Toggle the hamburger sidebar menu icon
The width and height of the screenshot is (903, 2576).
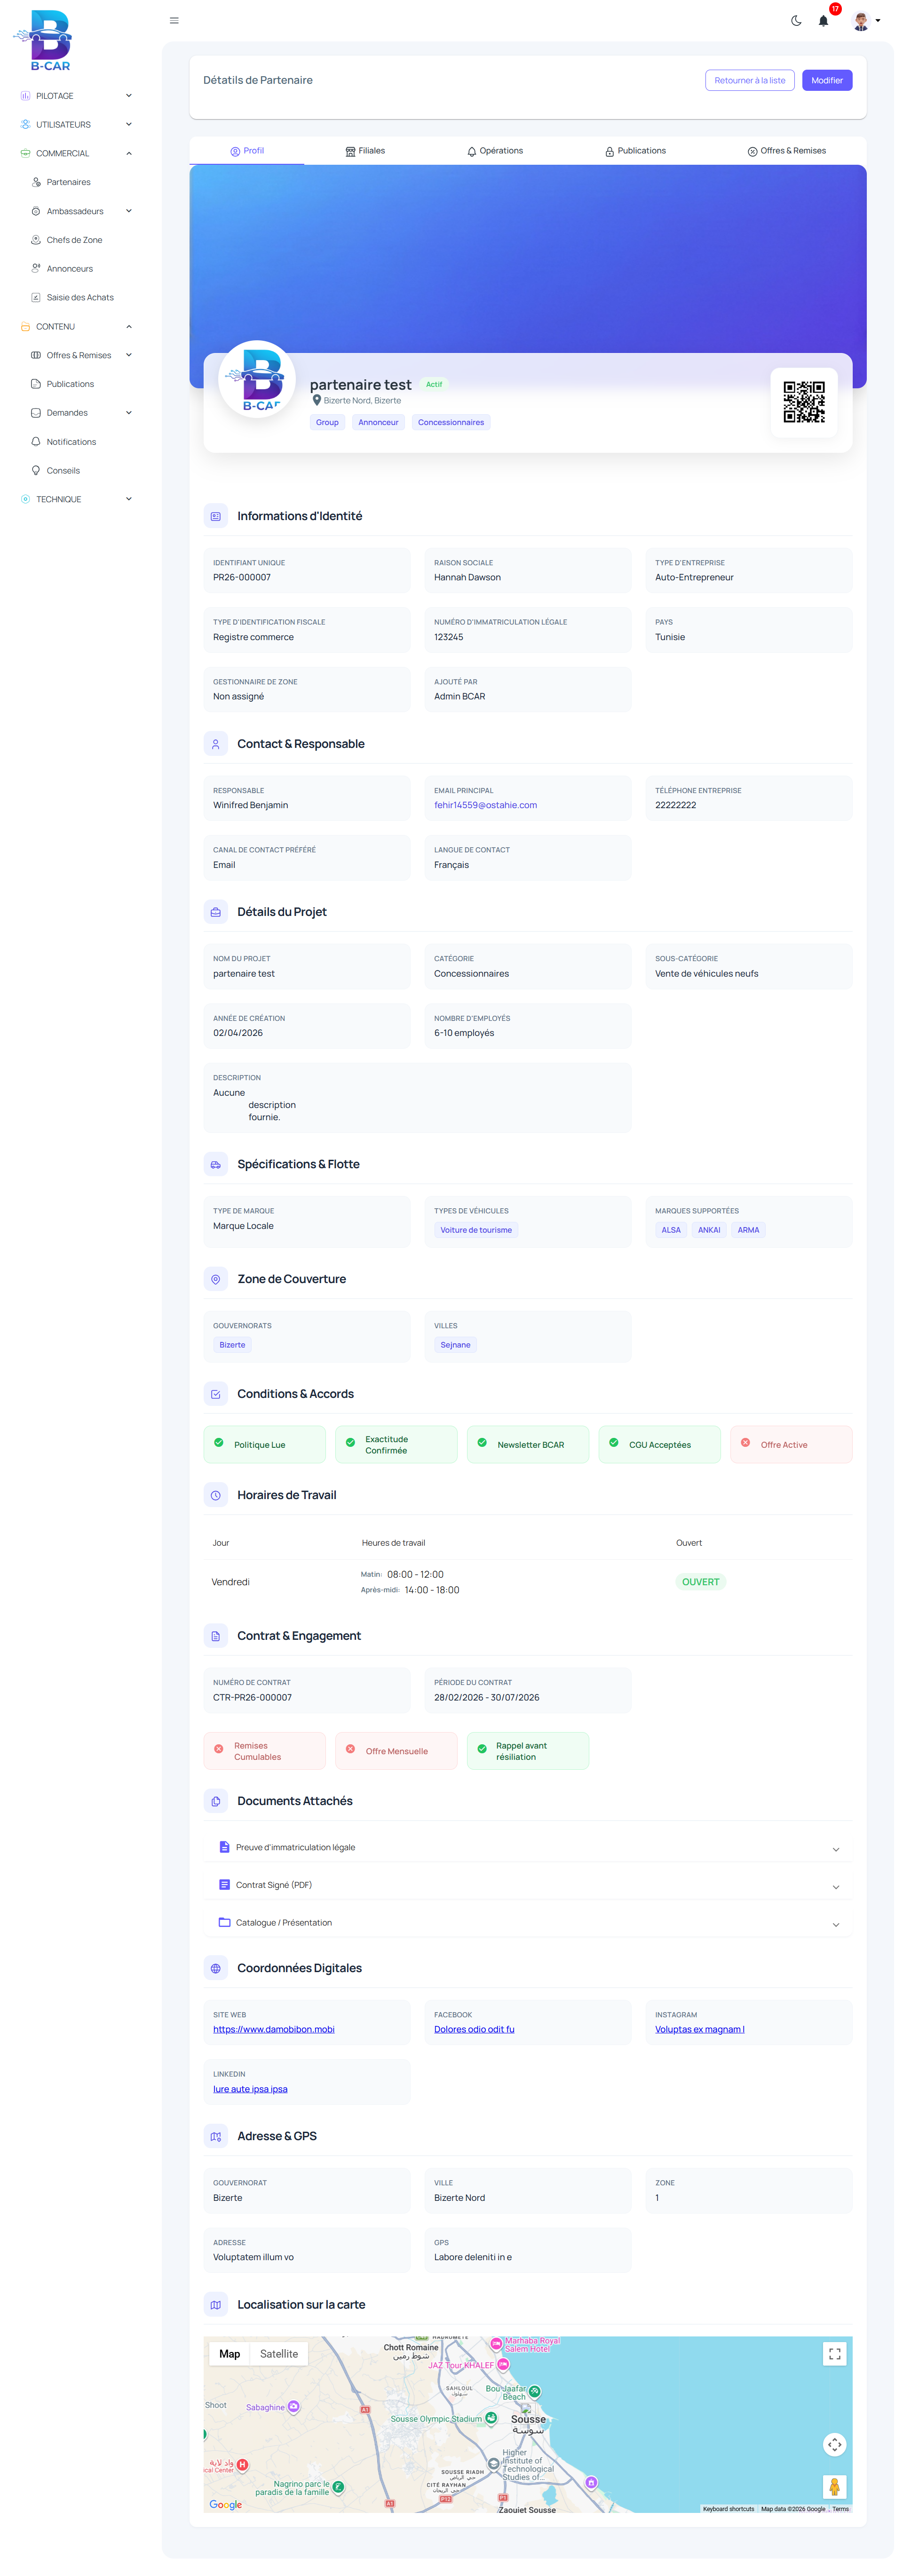coord(174,20)
